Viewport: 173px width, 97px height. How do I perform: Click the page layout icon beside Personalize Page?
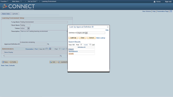[171, 11]
